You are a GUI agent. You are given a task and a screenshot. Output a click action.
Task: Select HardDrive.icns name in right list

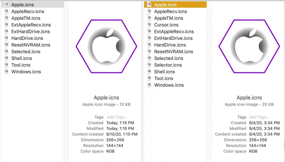tap(170, 45)
